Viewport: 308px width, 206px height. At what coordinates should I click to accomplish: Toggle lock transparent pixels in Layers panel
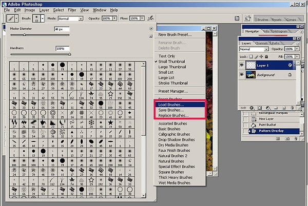[x=251, y=57]
